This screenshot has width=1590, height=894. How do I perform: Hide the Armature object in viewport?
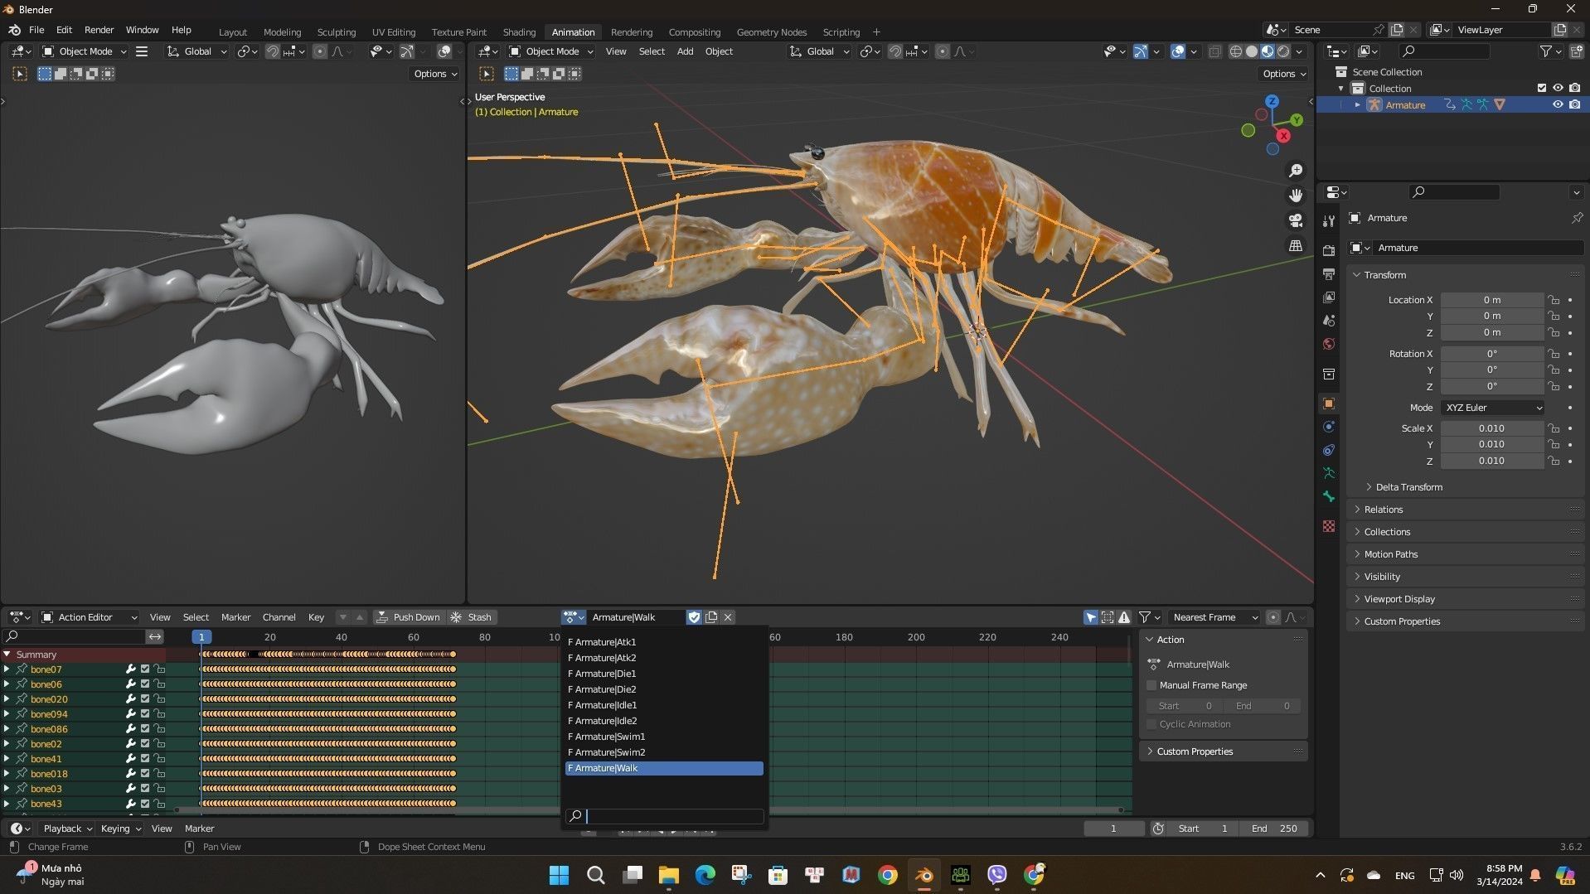point(1558,104)
